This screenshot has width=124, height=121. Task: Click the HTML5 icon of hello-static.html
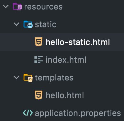pyautogui.click(x=39, y=42)
